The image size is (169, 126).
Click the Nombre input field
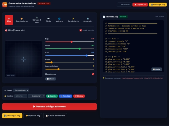tap(21, 96)
